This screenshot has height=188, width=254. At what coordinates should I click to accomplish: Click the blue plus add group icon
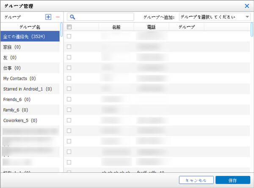pyautogui.click(x=48, y=17)
